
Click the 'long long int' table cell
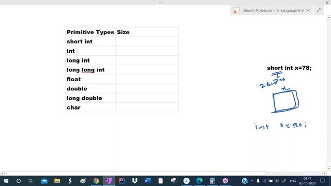(91, 70)
